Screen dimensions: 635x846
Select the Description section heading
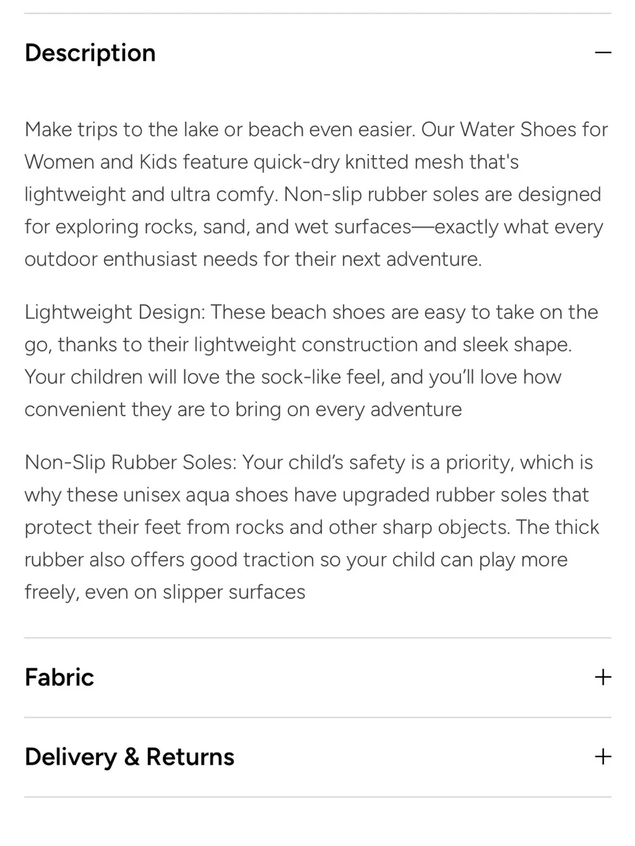click(90, 53)
